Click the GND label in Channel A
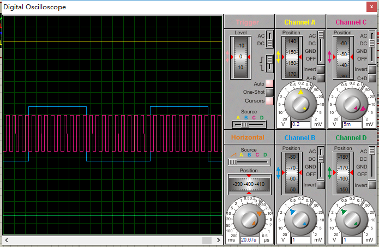 click(x=310, y=51)
